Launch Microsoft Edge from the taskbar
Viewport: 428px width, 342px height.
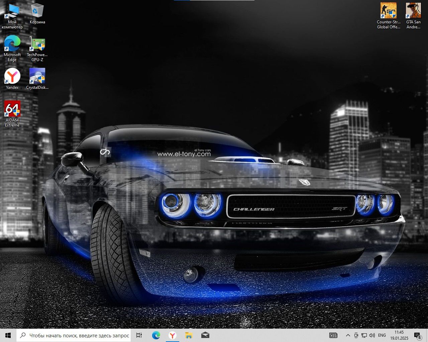(156, 335)
